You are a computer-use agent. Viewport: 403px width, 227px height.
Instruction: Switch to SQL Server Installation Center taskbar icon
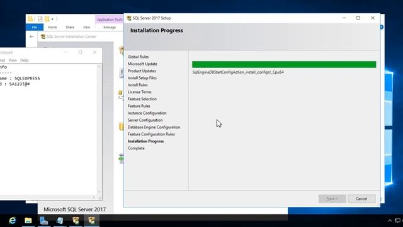coord(76,221)
